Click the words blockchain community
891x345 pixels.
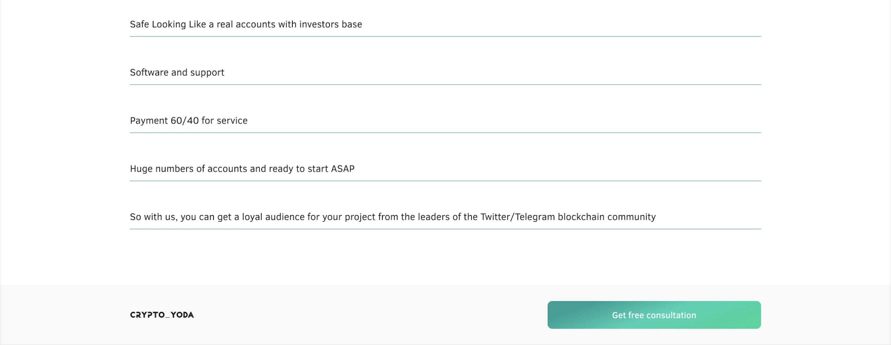coord(607,217)
